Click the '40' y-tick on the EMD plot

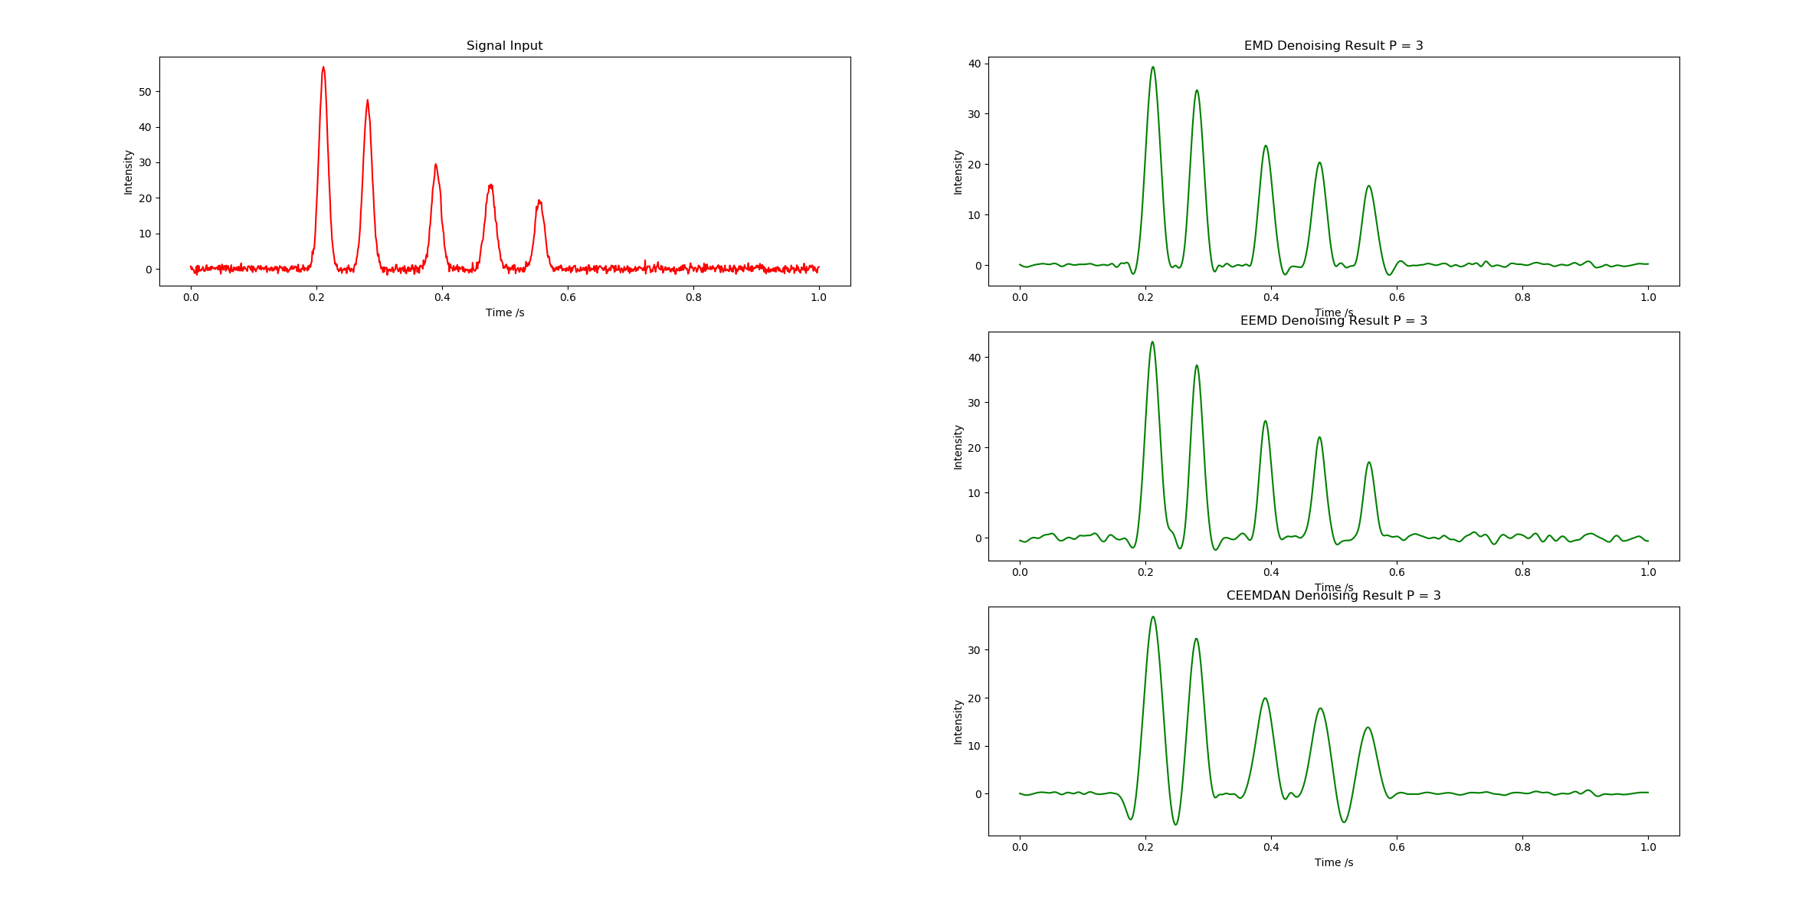click(974, 64)
